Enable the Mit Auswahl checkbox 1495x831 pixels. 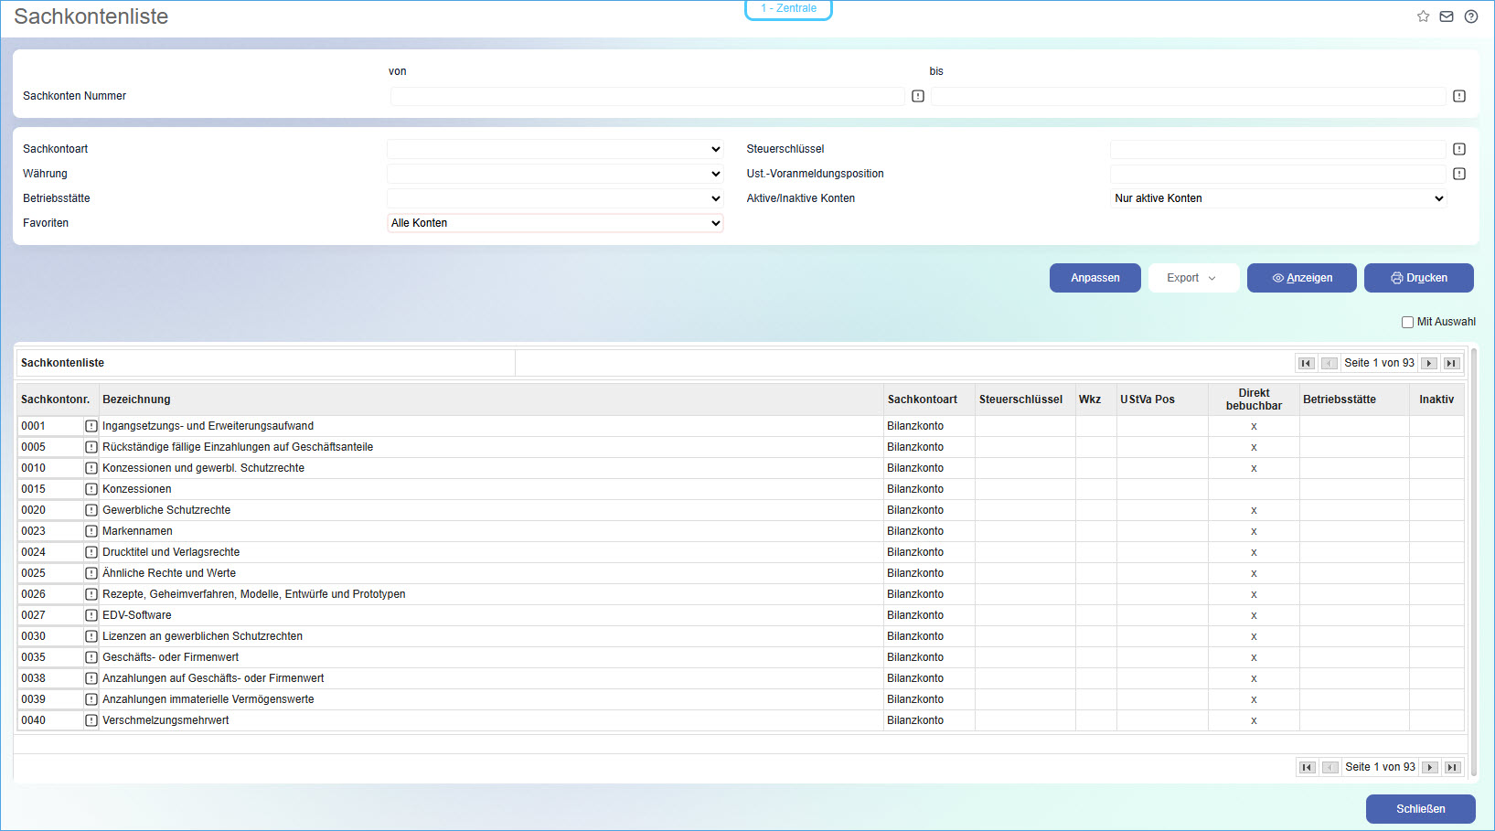1407,322
